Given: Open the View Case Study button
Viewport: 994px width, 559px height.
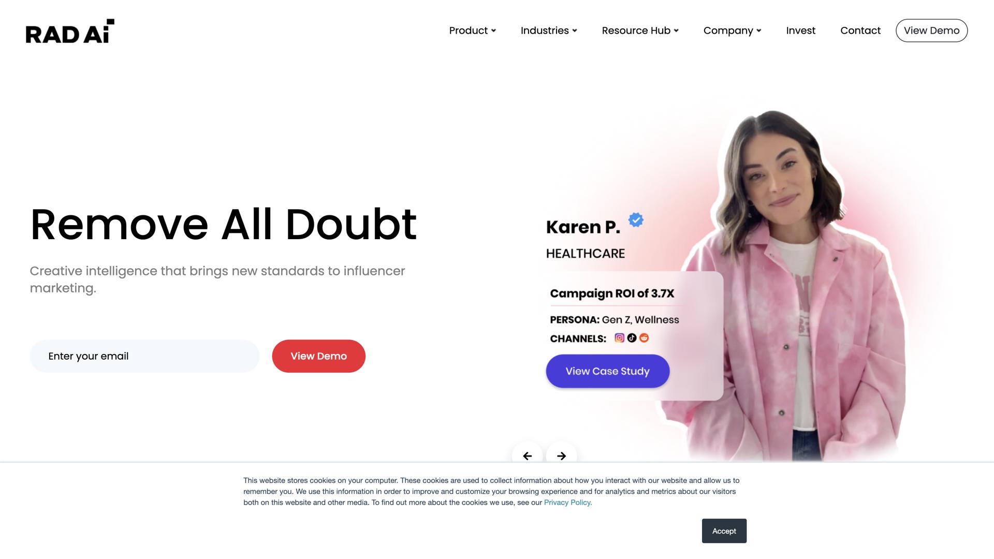Looking at the screenshot, I should [x=607, y=371].
